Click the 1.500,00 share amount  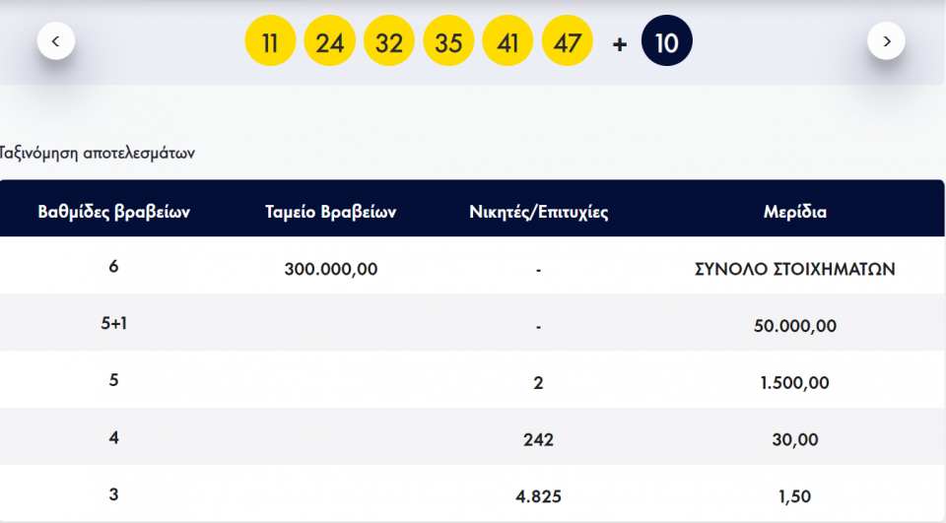(794, 382)
